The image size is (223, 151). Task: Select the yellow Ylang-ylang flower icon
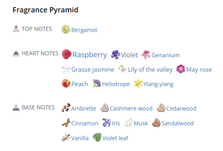[138, 83]
